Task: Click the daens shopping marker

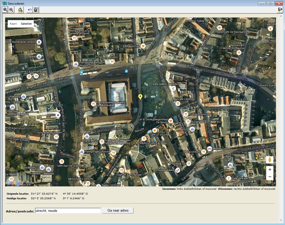Action: (230, 165)
